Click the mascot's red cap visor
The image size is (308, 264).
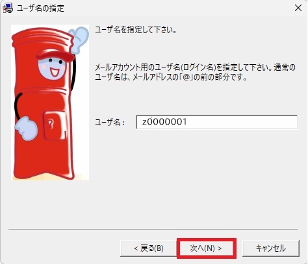click(55, 56)
